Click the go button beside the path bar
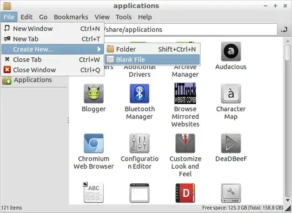The height and width of the screenshot is (213, 292). click(284, 29)
